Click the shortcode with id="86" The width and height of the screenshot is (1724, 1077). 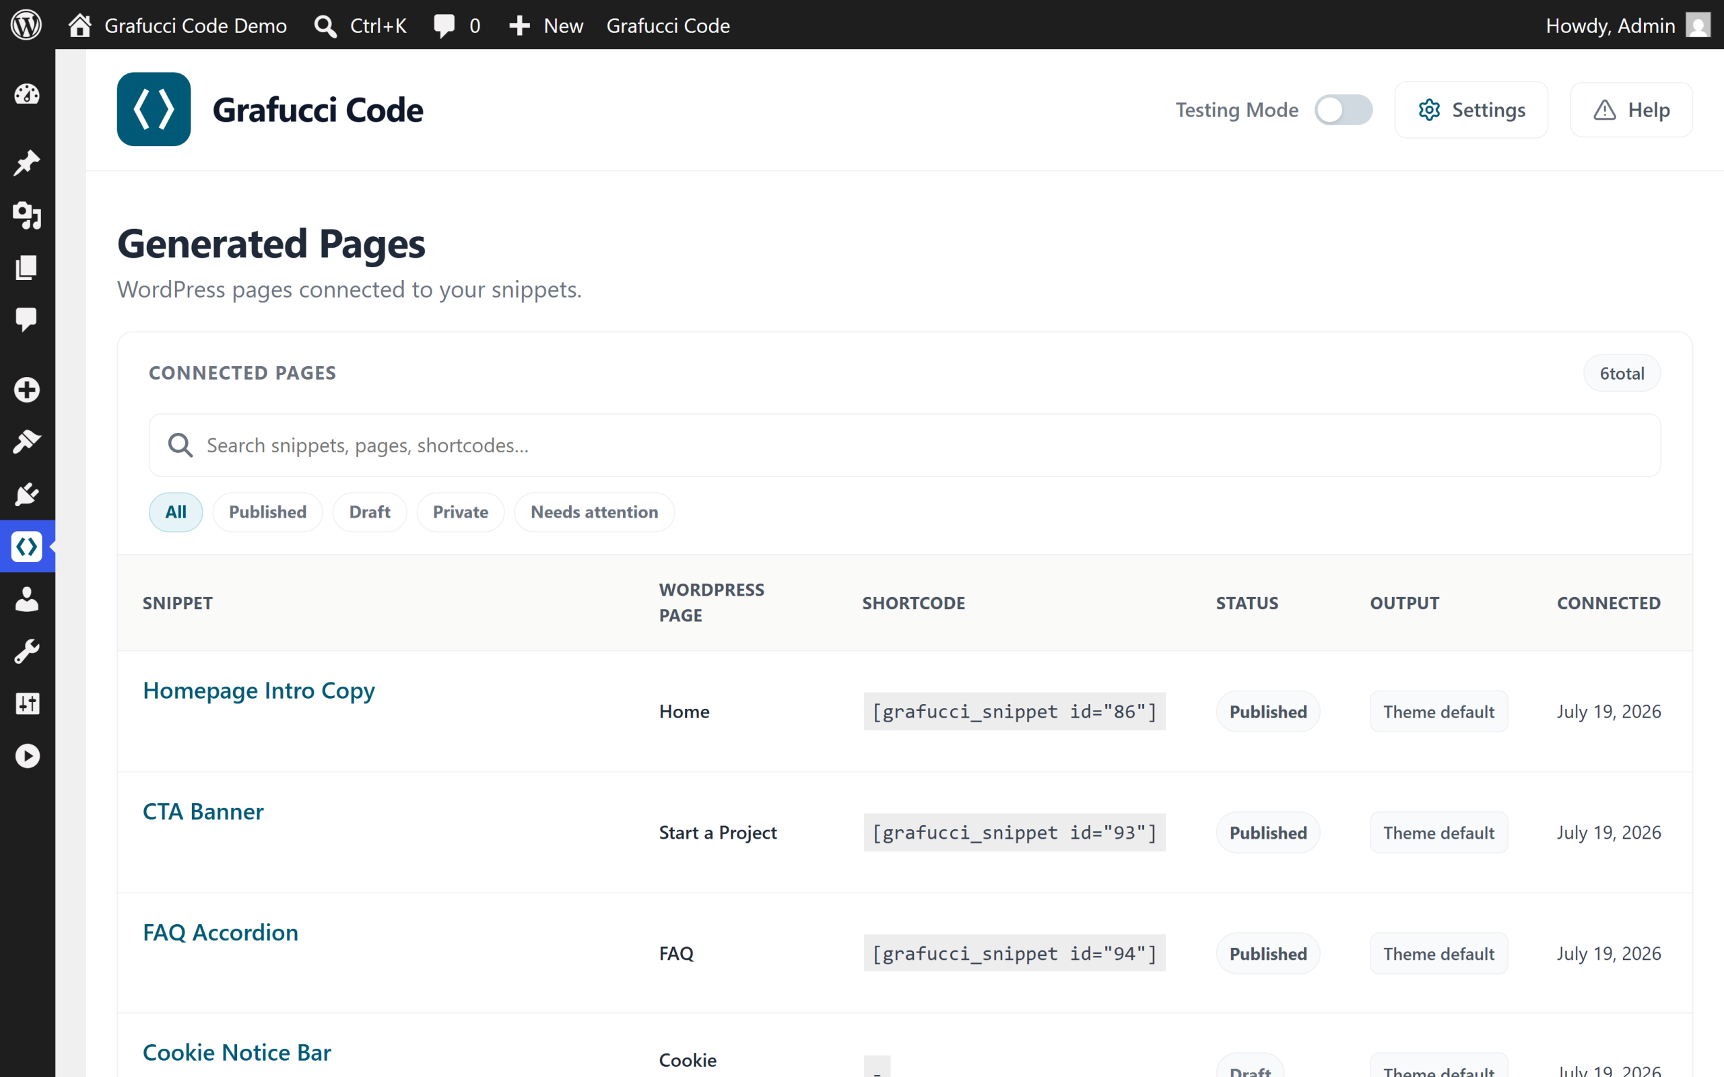pyautogui.click(x=1014, y=711)
